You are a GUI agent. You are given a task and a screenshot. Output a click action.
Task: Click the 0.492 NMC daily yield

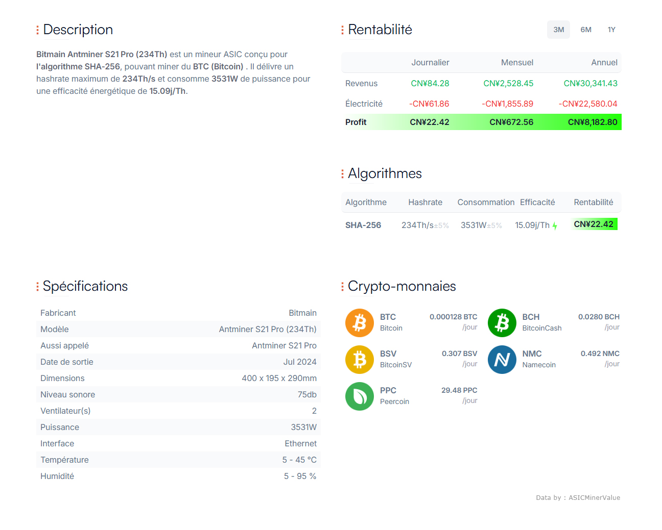(600, 354)
